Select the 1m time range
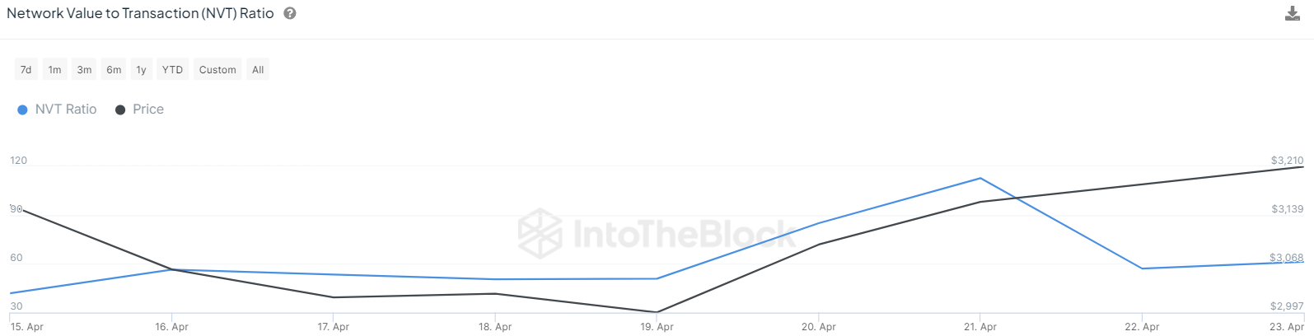This screenshot has width=1314, height=336. [x=54, y=70]
